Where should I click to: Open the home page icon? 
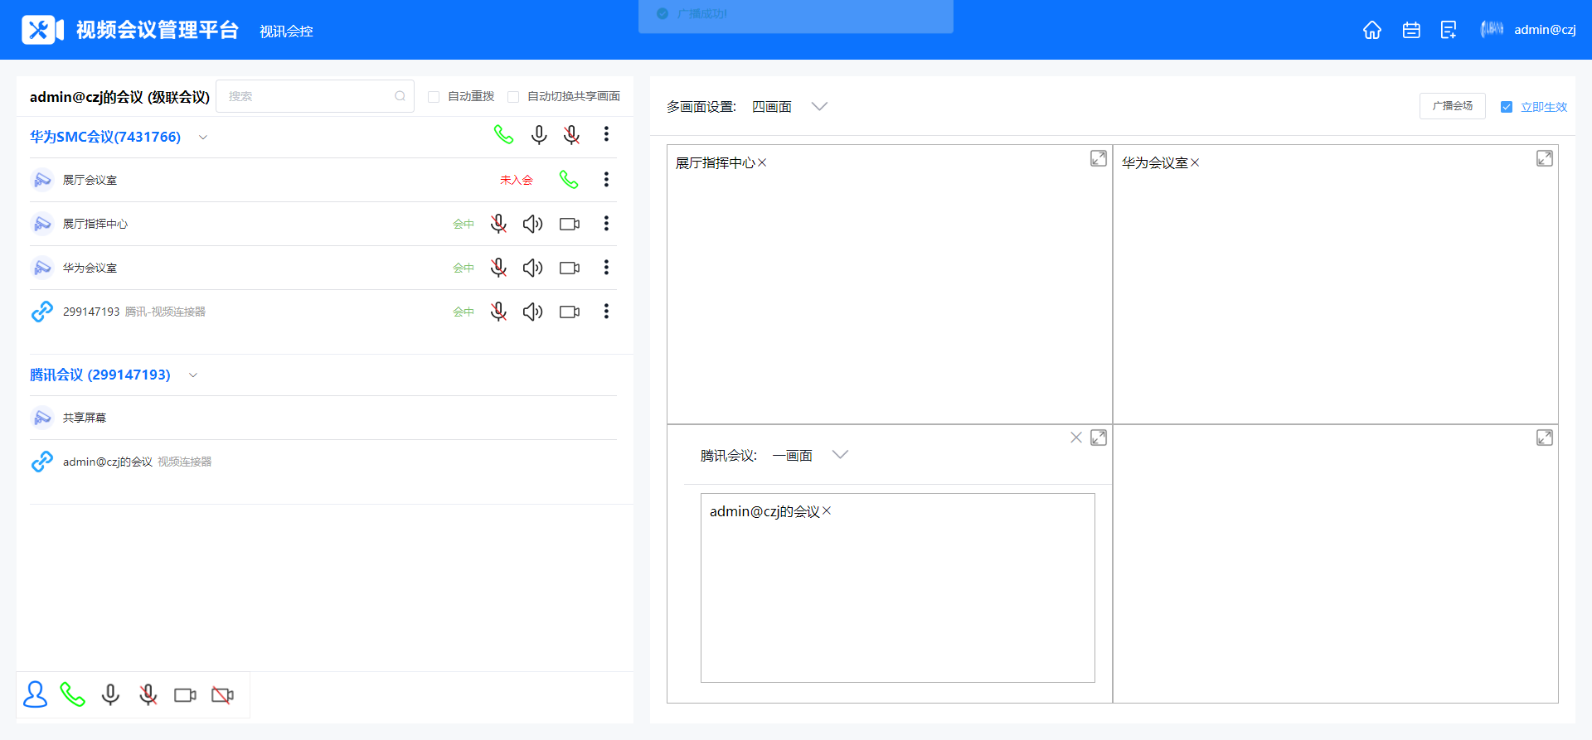point(1372,30)
